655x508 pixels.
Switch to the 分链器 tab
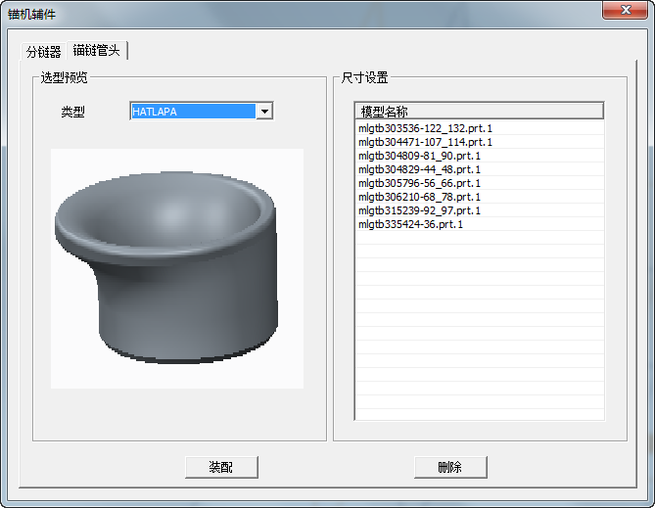(43, 52)
